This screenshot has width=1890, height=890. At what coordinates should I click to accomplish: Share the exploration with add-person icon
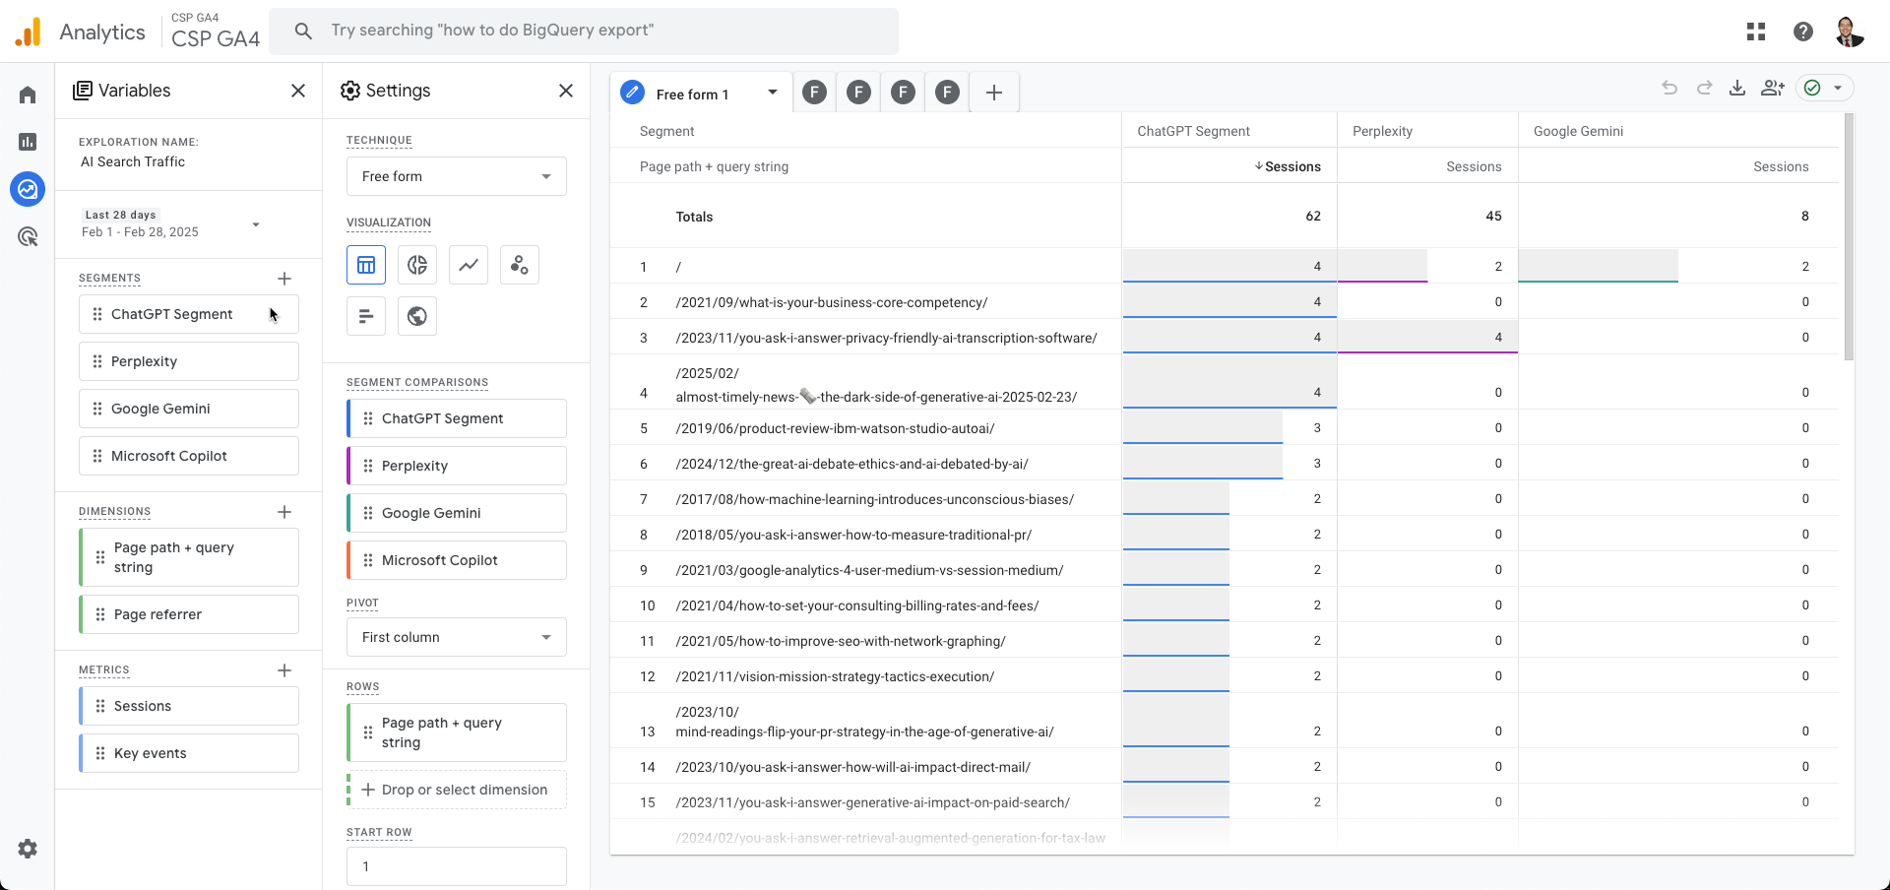(1773, 88)
